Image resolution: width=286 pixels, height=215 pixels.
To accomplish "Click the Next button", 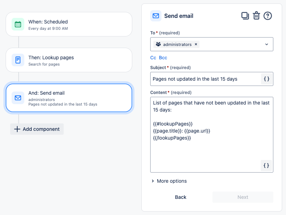I will point(242,197).
